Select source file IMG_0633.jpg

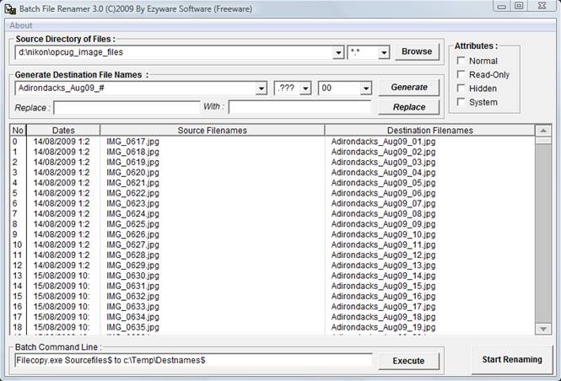click(x=132, y=307)
